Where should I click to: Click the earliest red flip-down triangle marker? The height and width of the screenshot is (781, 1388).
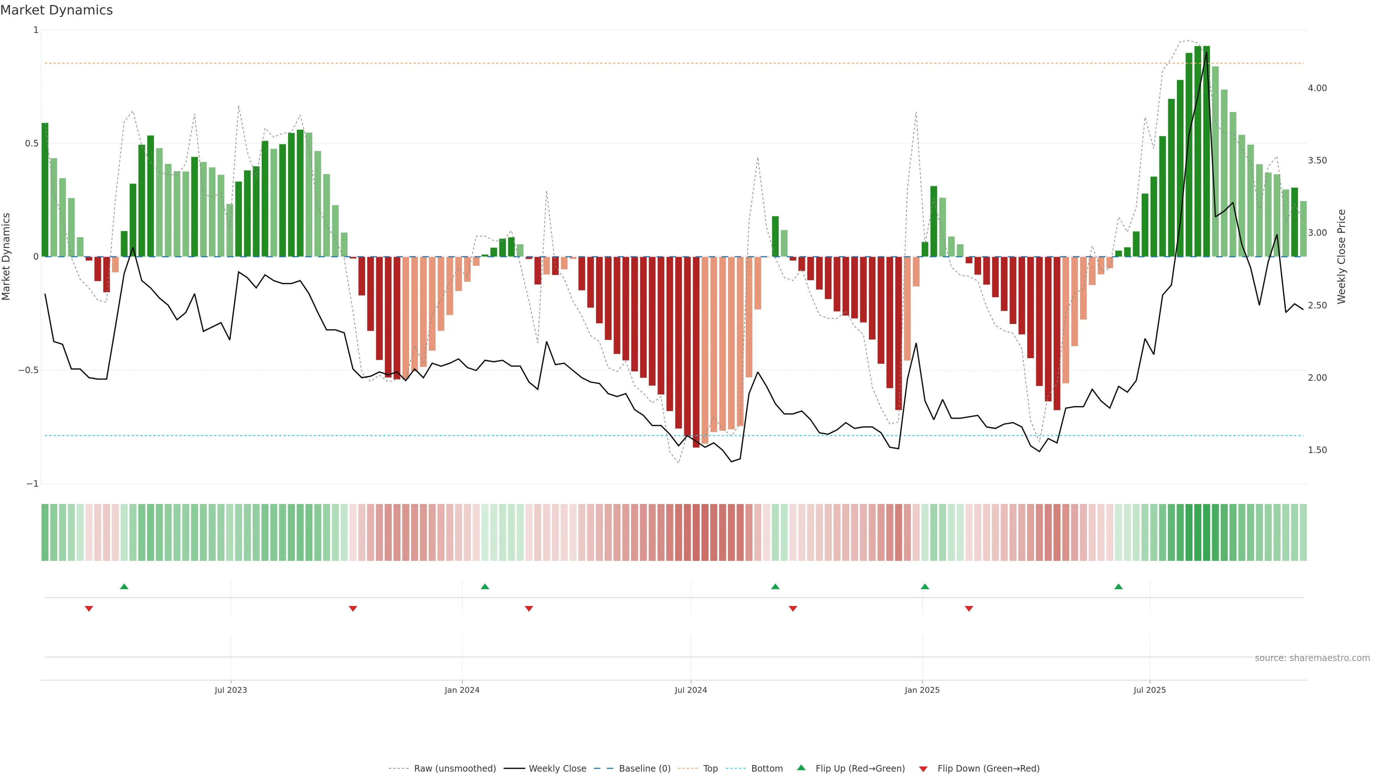pos(89,609)
